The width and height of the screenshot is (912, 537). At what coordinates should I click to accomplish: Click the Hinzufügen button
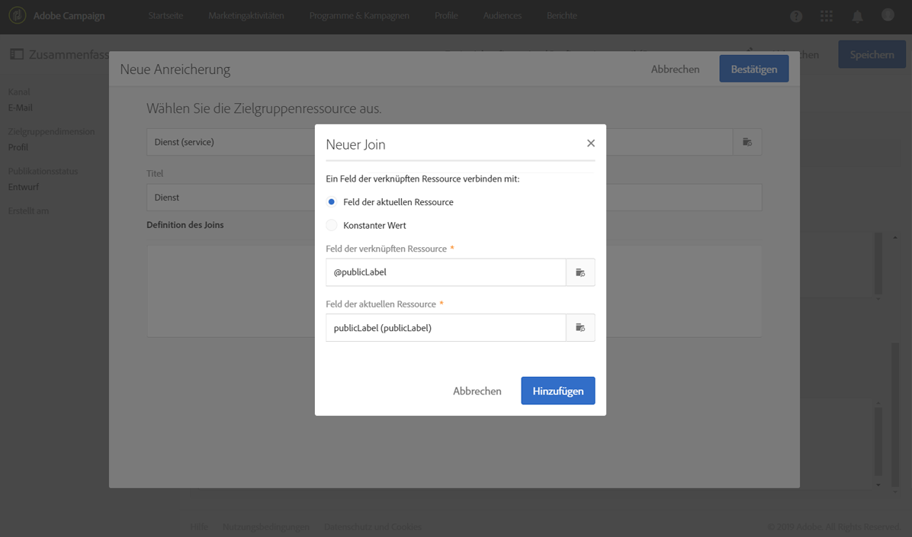557,391
